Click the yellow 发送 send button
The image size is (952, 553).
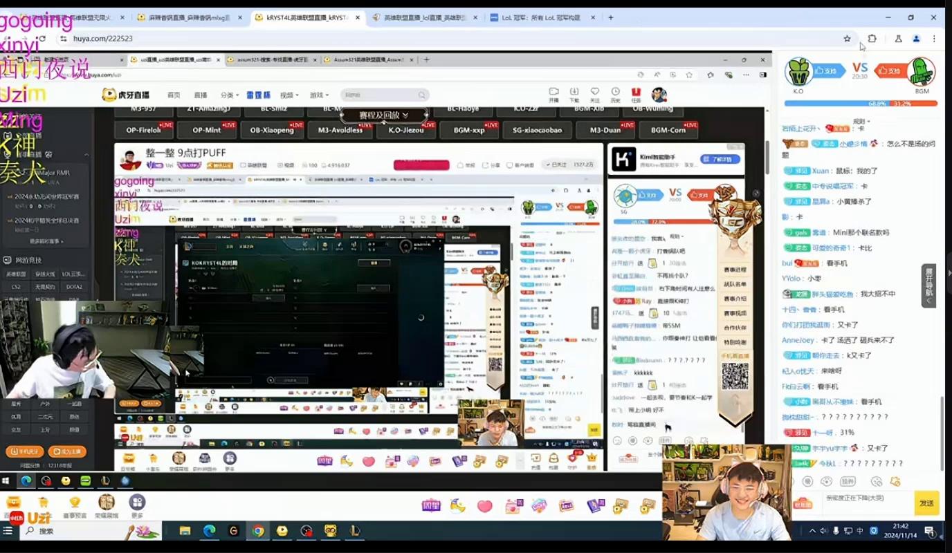coord(927,503)
